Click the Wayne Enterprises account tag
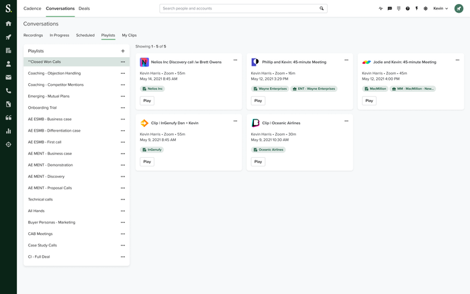 [x=270, y=89]
